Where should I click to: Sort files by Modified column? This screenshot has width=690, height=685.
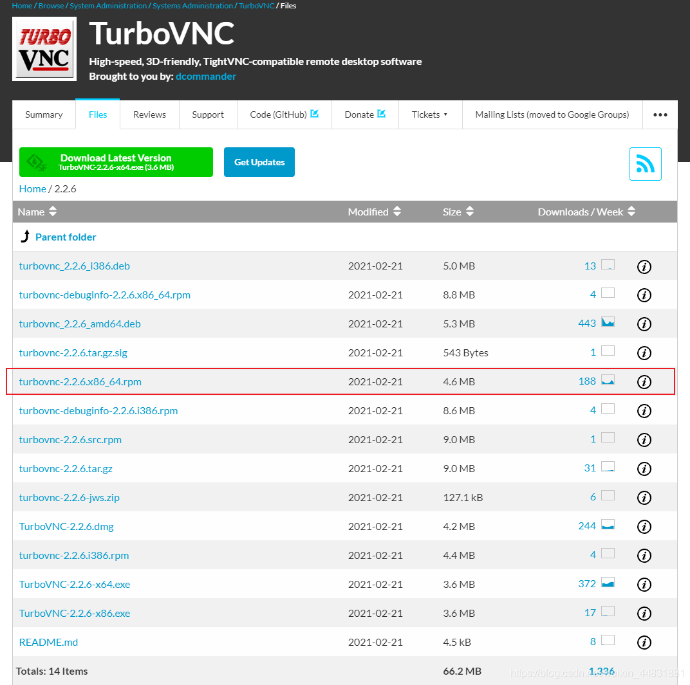(374, 212)
